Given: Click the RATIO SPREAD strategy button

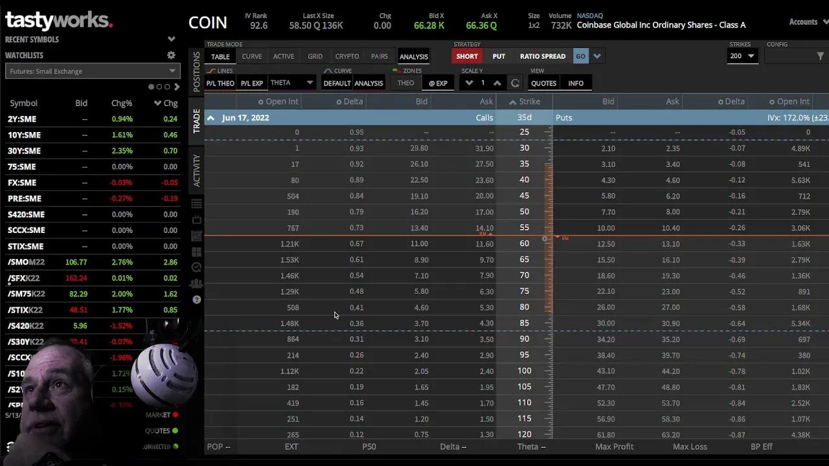Looking at the screenshot, I should click(543, 56).
